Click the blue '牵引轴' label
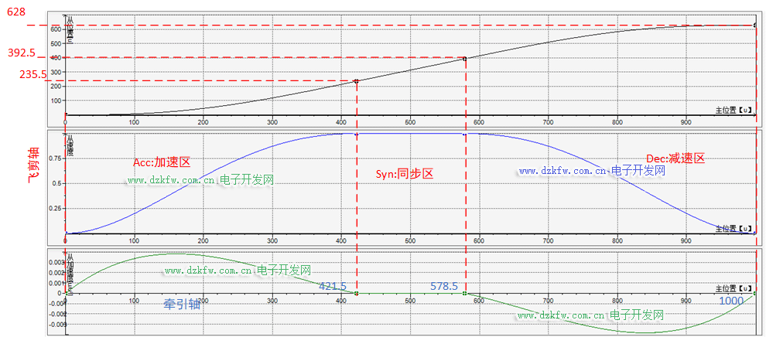The height and width of the screenshot is (337, 766). 181,305
